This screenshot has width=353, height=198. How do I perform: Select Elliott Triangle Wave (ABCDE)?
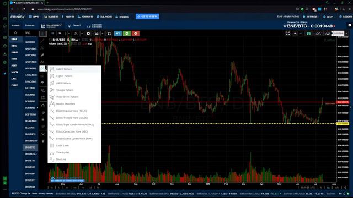(x=74, y=118)
